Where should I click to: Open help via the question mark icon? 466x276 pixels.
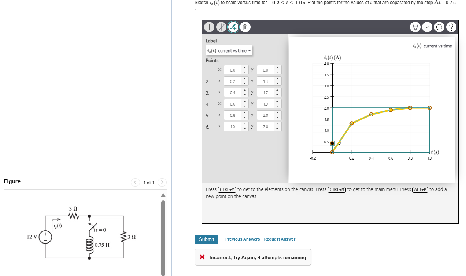click(451, 27)
